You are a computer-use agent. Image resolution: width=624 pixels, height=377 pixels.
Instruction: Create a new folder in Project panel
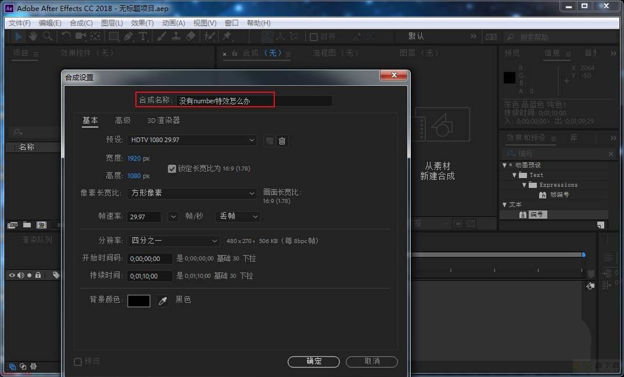point(27,225)
